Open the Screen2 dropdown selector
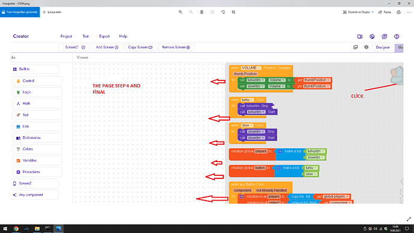414x233 pixels. 74,47
